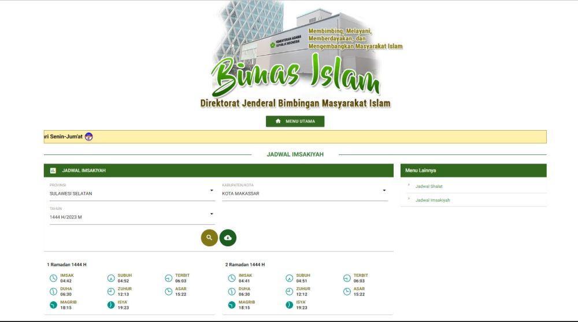Viewport: 578px width, 322px height.
Task: Select the 1 Ramadan 1444 H heading
Action: 66,264
